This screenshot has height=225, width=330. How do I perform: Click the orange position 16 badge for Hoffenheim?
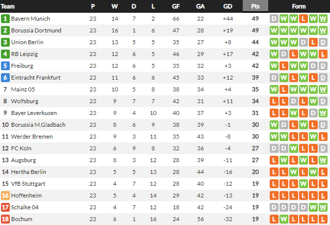(5, 196)
